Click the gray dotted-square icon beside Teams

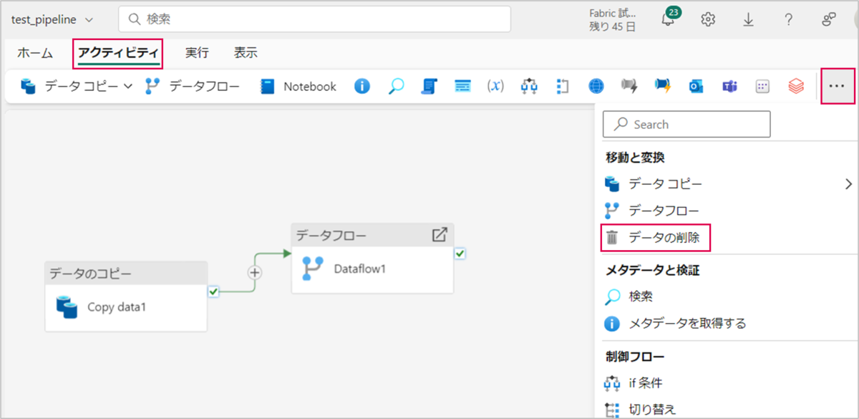click(762, 87)
